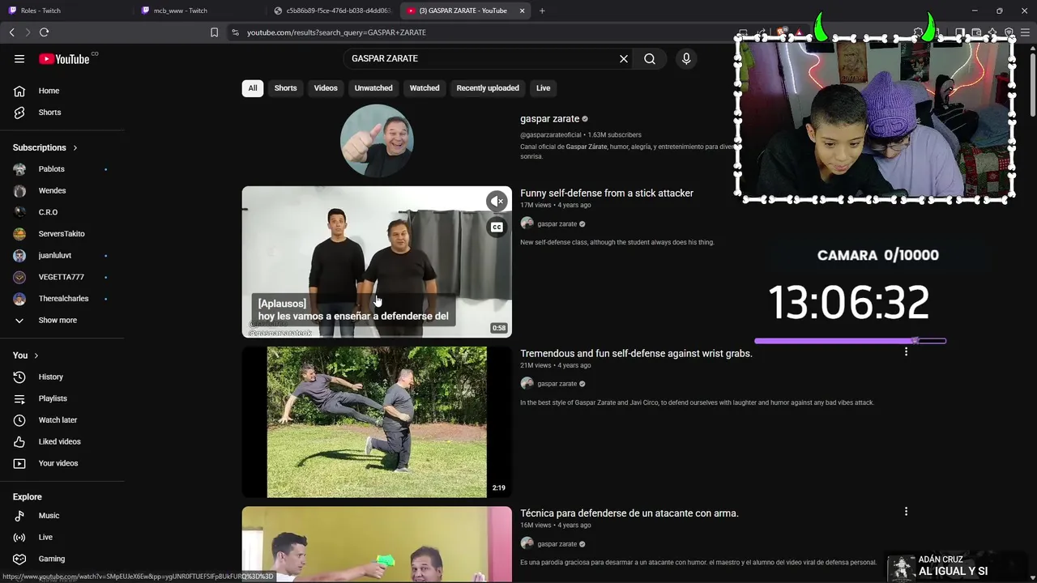Open a new browser tab
1037x583 pixels.
[542, 11]
